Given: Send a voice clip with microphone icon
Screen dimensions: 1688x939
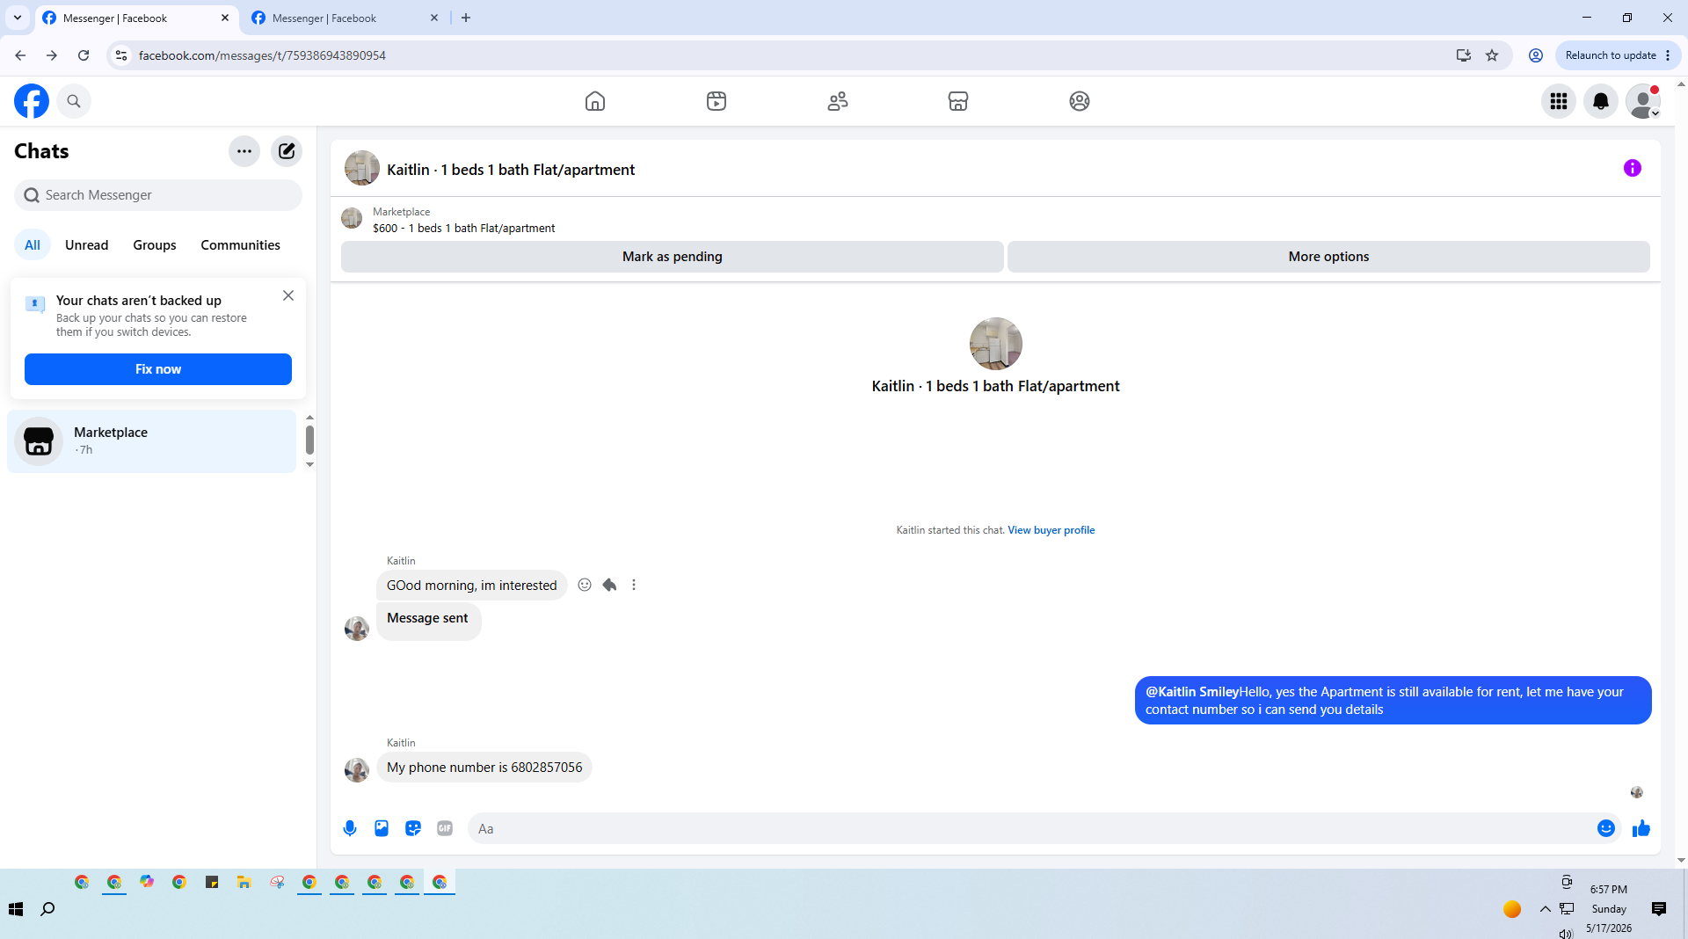Looking at the screenshot, I should [x=350, y=828].
